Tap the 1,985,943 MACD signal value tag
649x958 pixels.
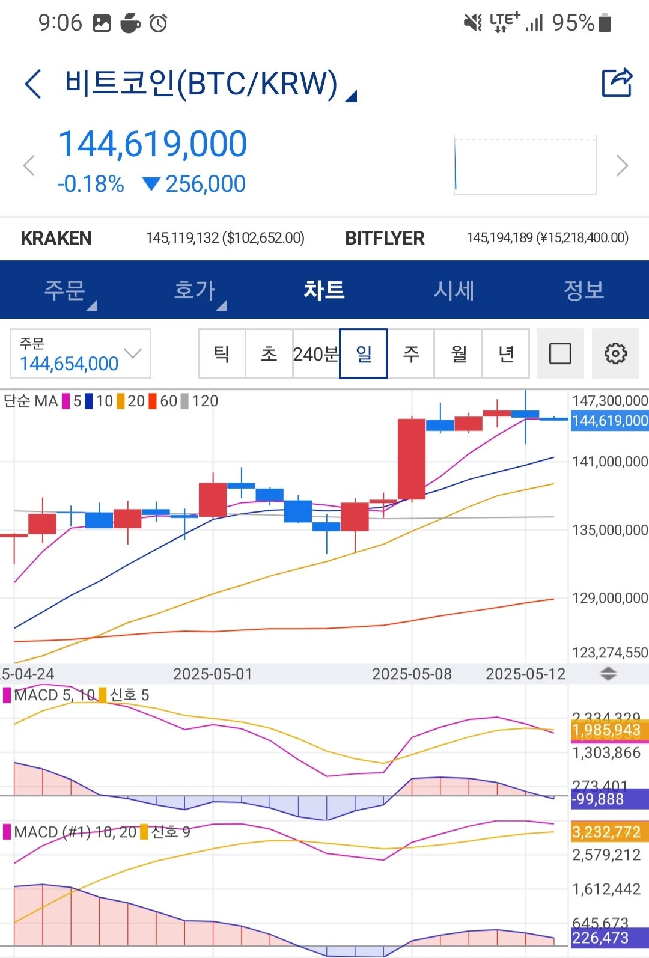point(609,731)
